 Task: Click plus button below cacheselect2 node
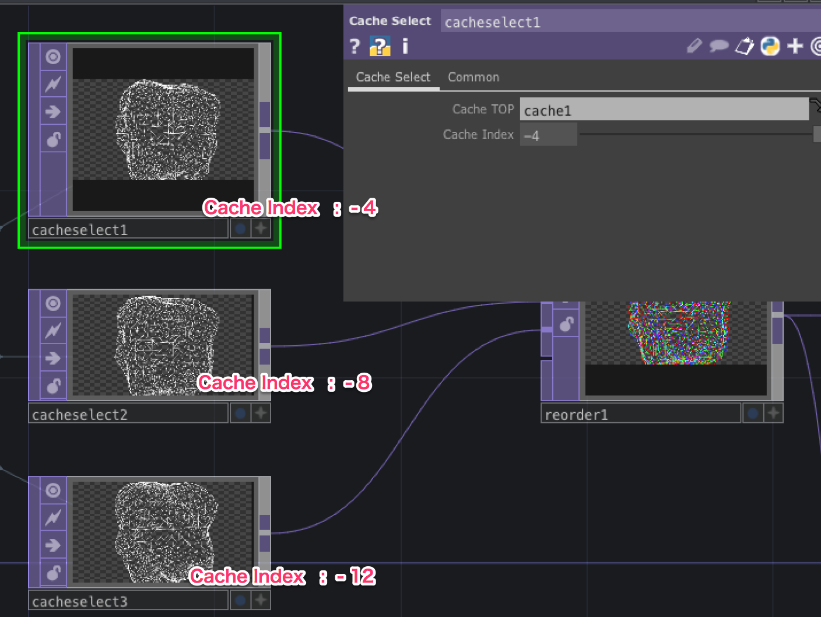pos(261,413)
